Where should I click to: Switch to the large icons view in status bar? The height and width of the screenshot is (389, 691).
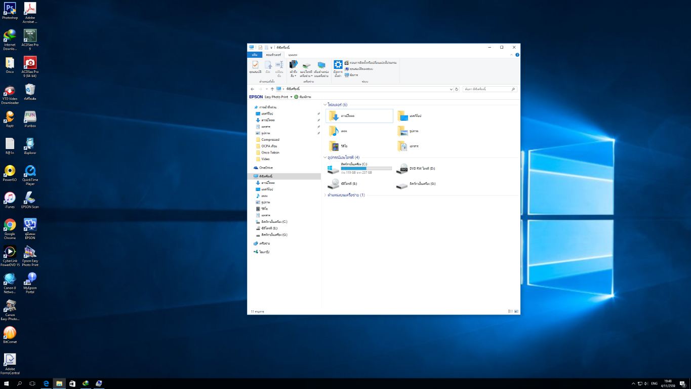516,312
